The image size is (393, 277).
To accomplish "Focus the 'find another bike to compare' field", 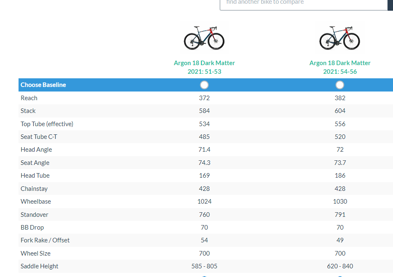I will pos(304,3).
